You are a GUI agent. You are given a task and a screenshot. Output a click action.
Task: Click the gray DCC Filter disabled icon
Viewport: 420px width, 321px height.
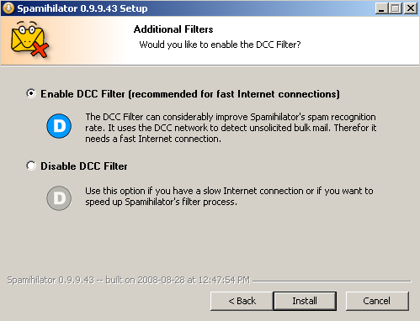coord(59,198)
